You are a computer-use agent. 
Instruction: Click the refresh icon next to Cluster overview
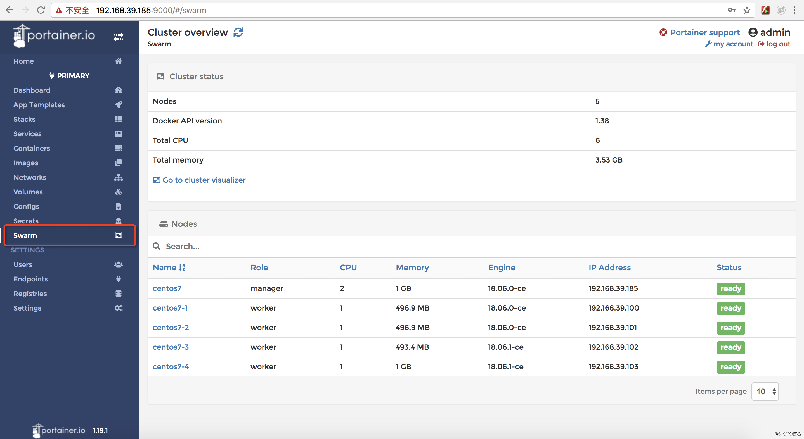tap(238, 32)
